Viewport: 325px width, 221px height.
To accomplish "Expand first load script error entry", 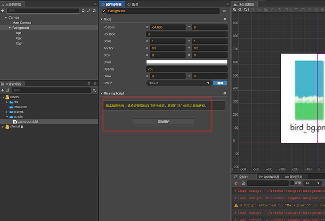I will [x=235, y=190].
